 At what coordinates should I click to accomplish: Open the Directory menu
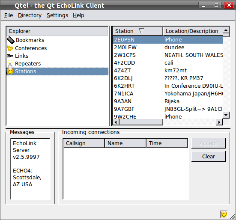click(30, 15)
